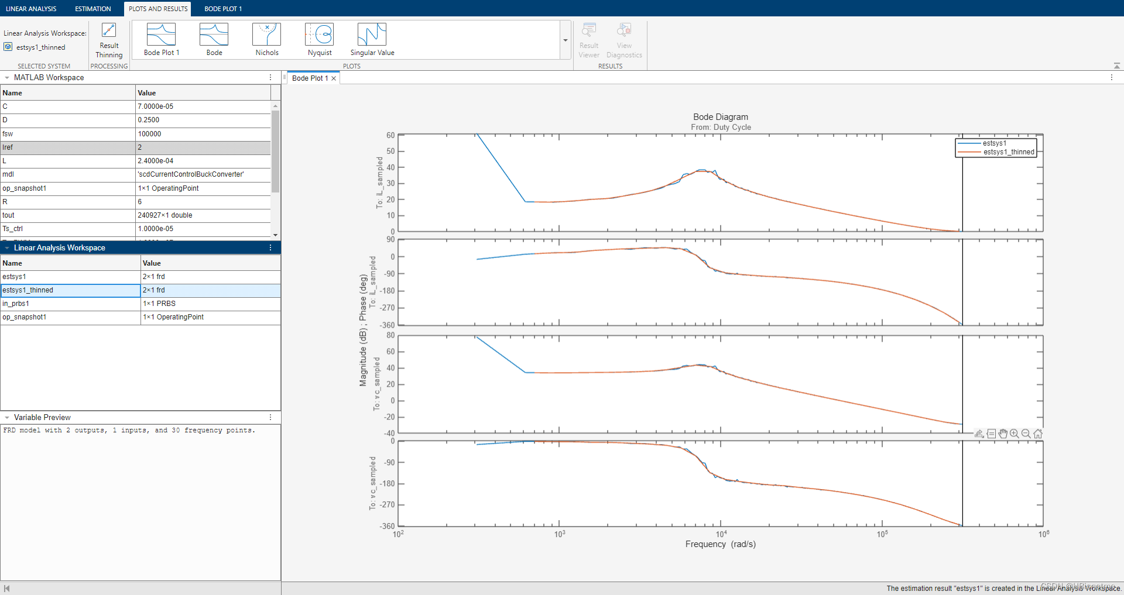Viewport: 1124px width, 595px height.
Task: Open document area options menu
Action: pyautogui.click(x=1112, y=77)
